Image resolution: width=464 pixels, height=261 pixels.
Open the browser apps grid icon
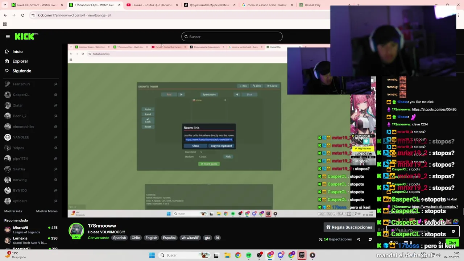(5, 24)
